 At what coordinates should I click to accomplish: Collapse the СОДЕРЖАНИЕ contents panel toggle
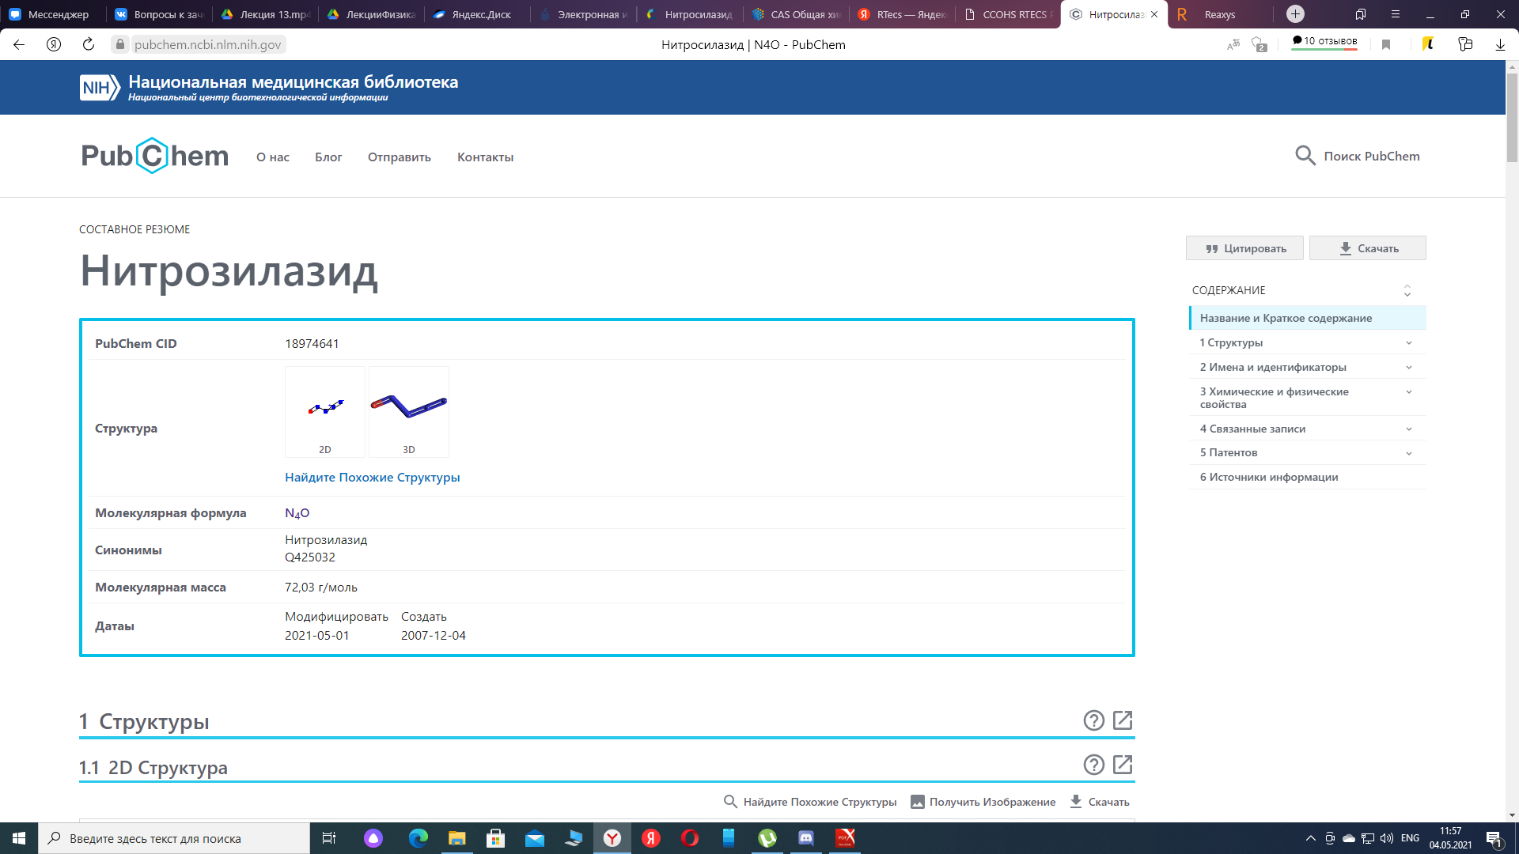pos(1407,290)
